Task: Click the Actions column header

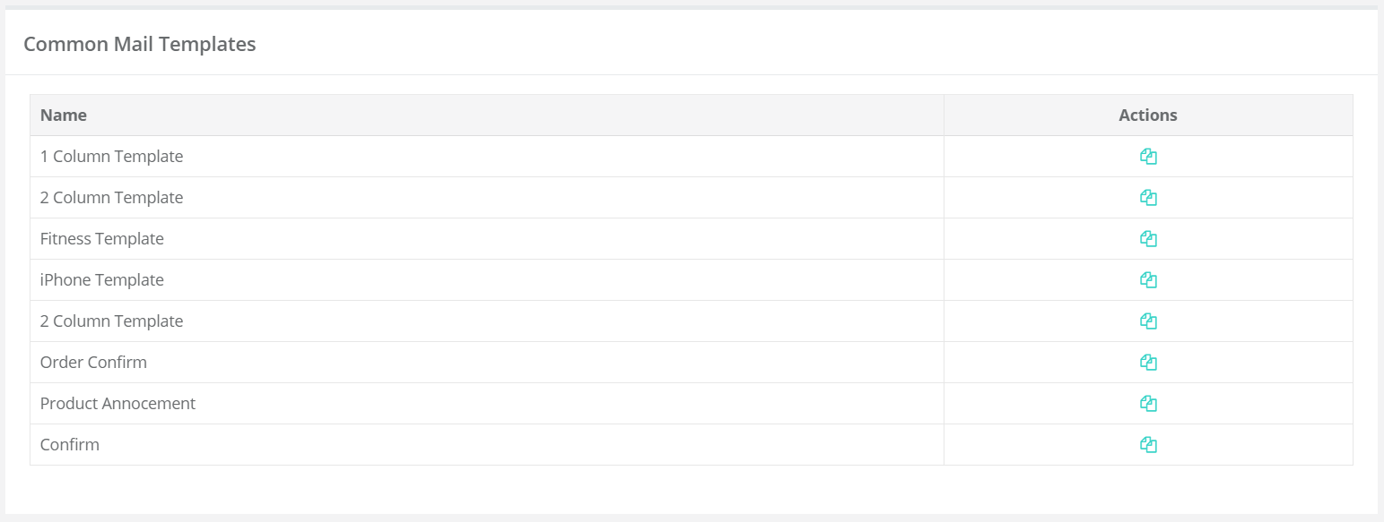Action: tap(1148, 116)
